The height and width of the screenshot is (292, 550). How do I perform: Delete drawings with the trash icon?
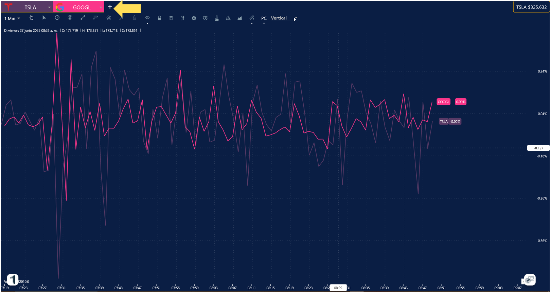tap(171, 18)
